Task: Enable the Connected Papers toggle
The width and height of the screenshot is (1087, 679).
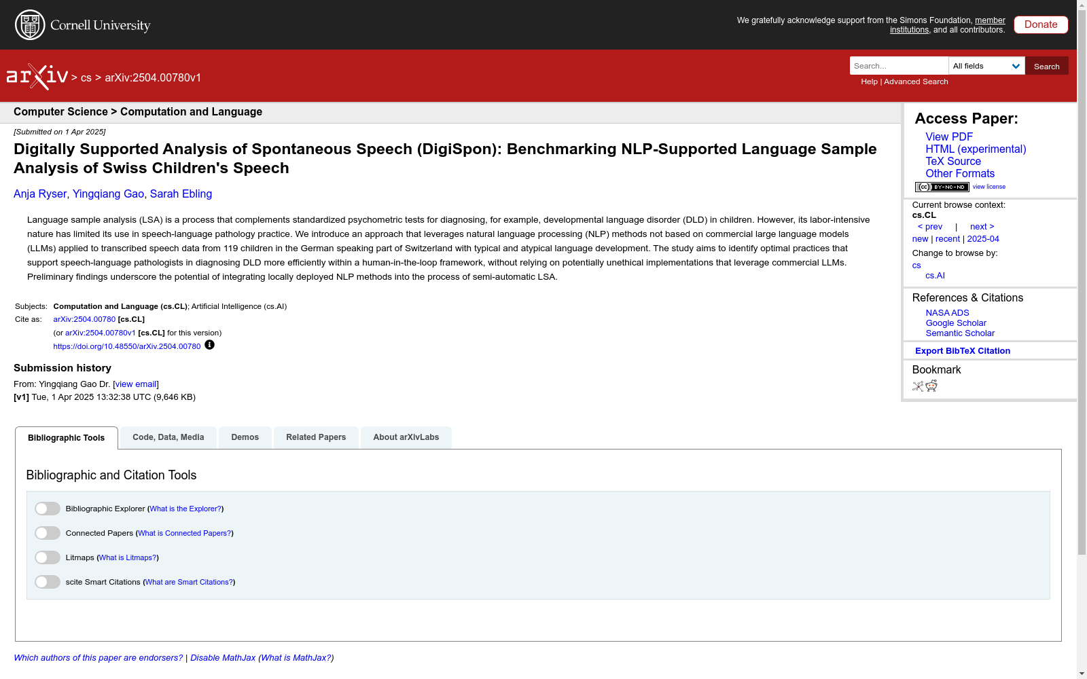Action: click(x=48, y=533)
